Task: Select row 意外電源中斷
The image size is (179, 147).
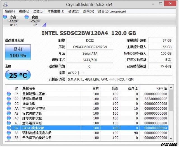Action: [87, 123]
